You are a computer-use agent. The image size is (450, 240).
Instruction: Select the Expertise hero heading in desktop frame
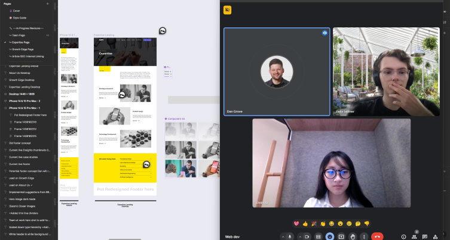(x=106, y=54)
